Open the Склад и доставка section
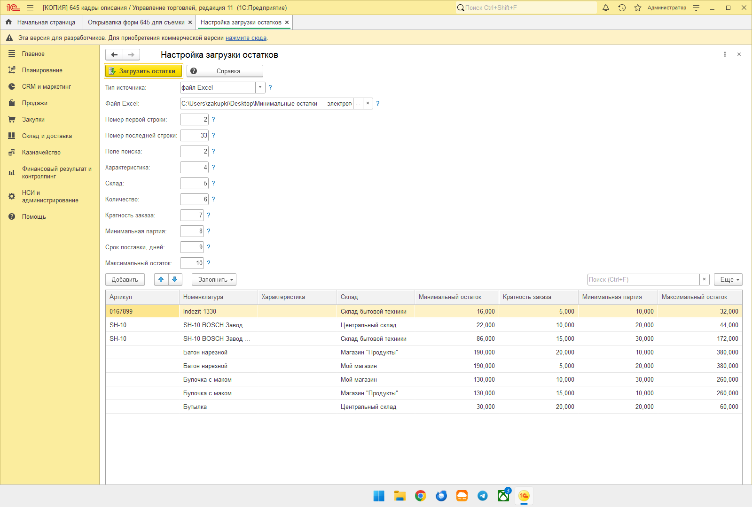 point(47,136)
